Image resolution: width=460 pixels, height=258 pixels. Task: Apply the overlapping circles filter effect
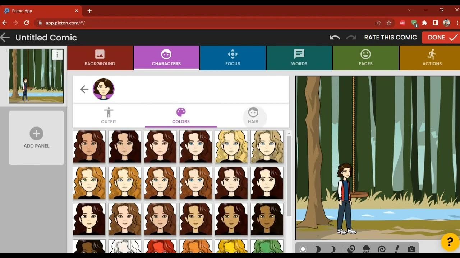click(351, 249)
